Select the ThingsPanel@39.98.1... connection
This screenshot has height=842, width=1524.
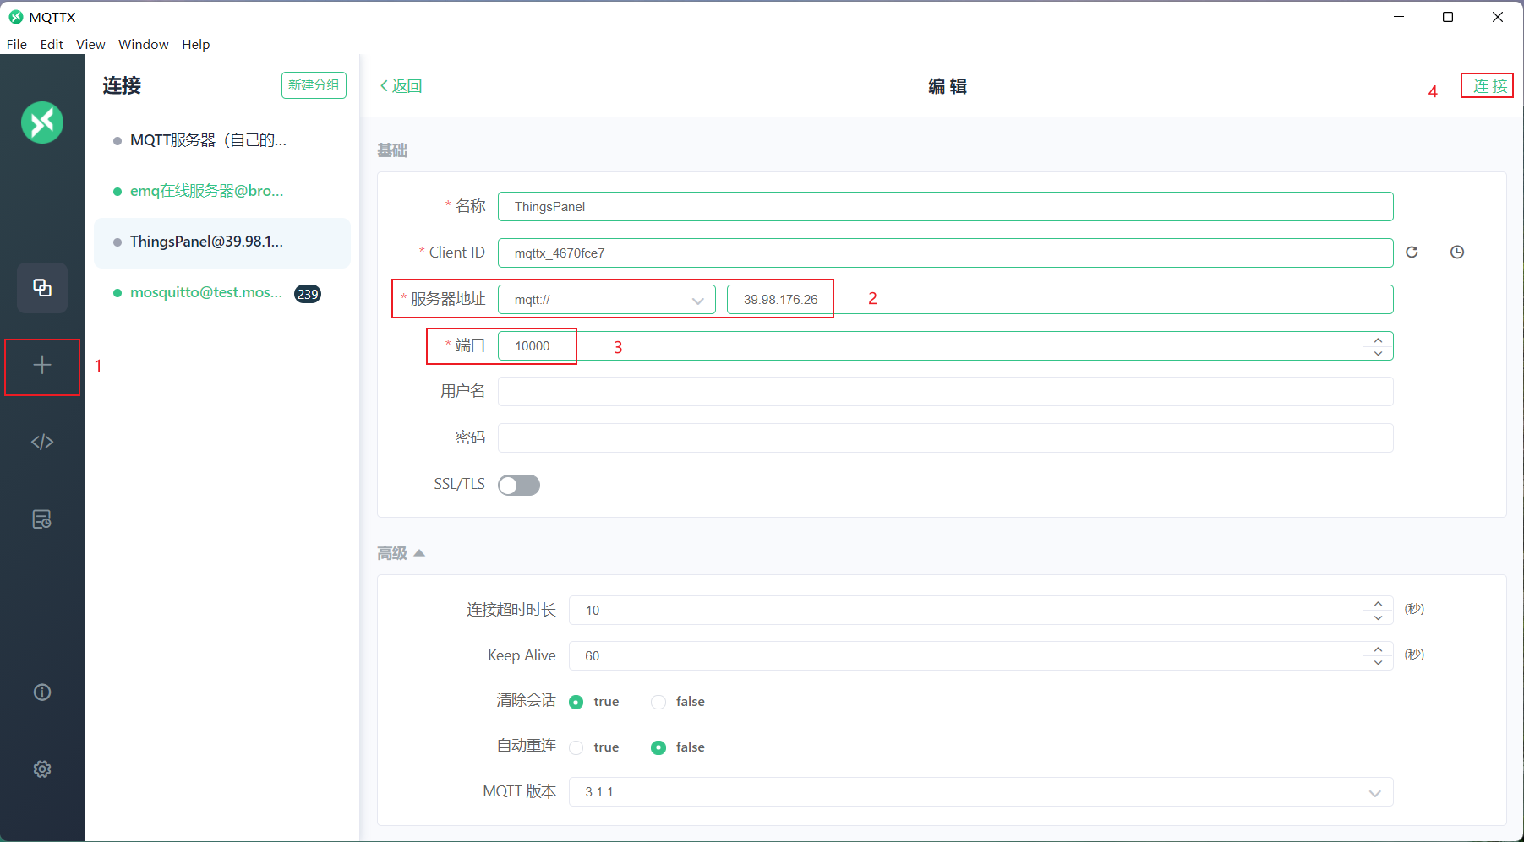point(222,242)
